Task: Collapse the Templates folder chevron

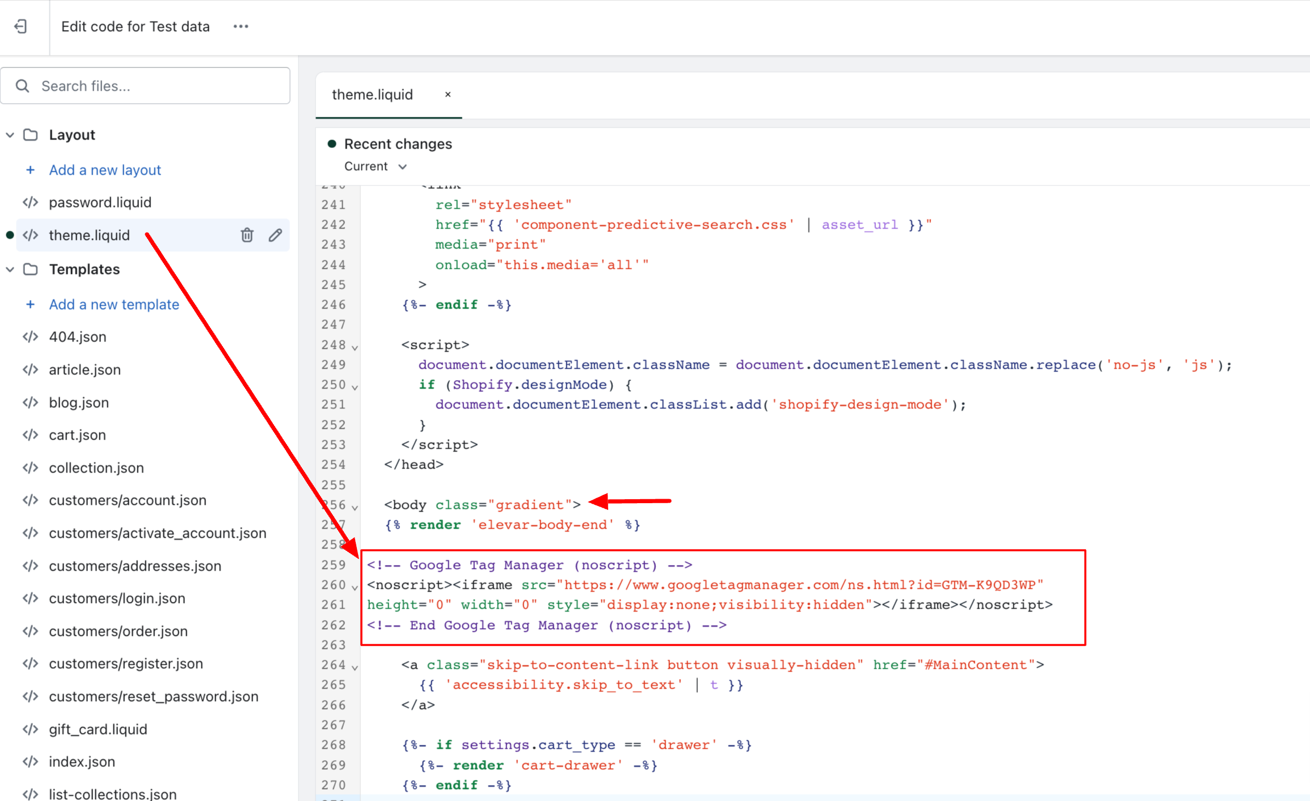Action: (x=10, y=269)
